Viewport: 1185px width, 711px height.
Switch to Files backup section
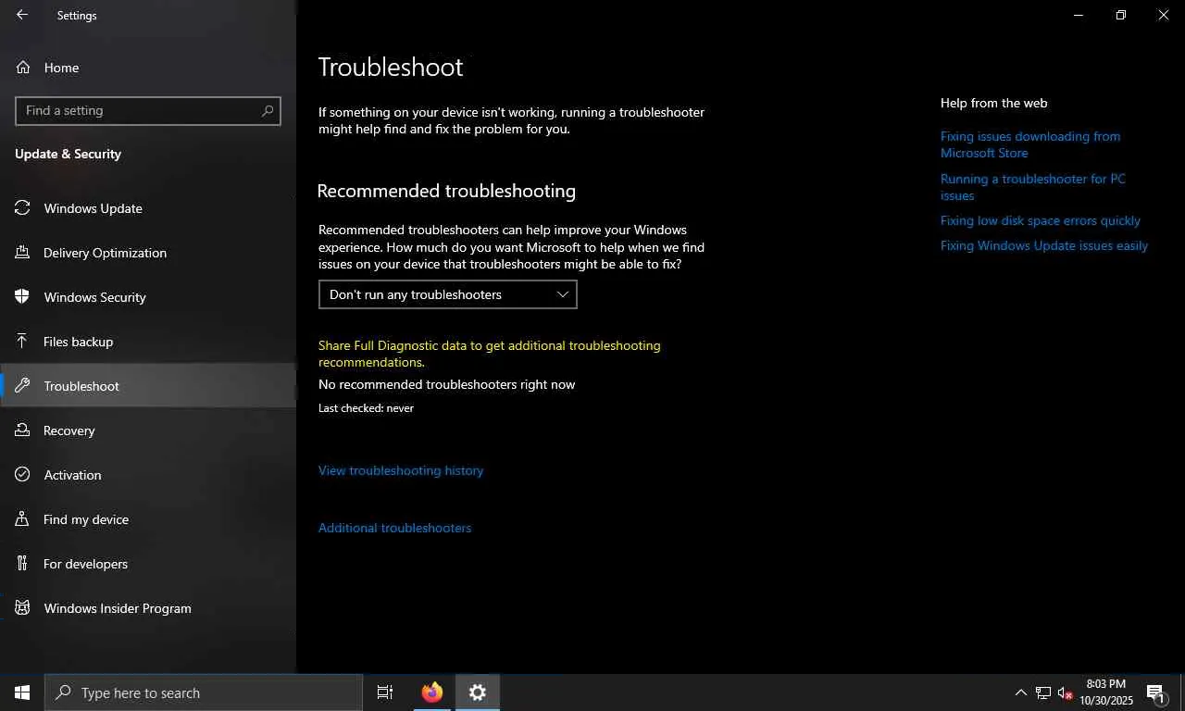[x=148, y=342]
